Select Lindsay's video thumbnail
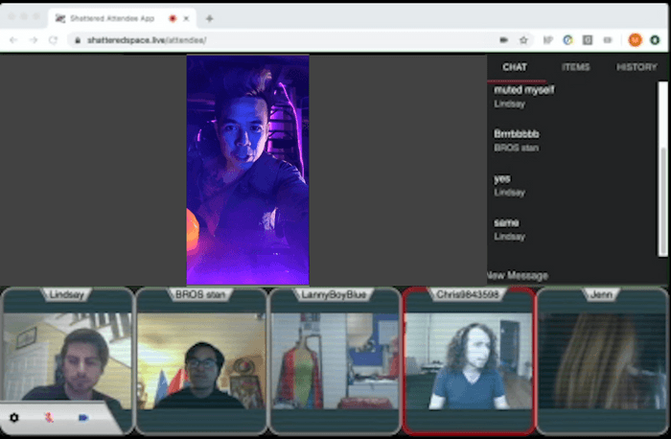Viewport: 671px width, 439px height. [x=67, y=361]
